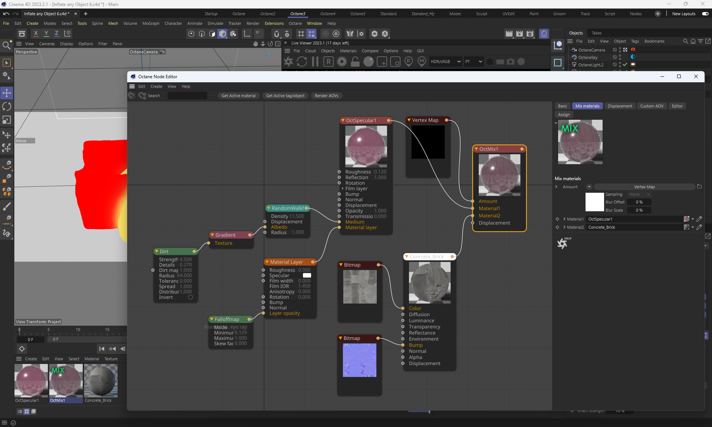Click the Octane help icon
The height and width of the screenshot is (427, 712).
click(x=563, y=243)
